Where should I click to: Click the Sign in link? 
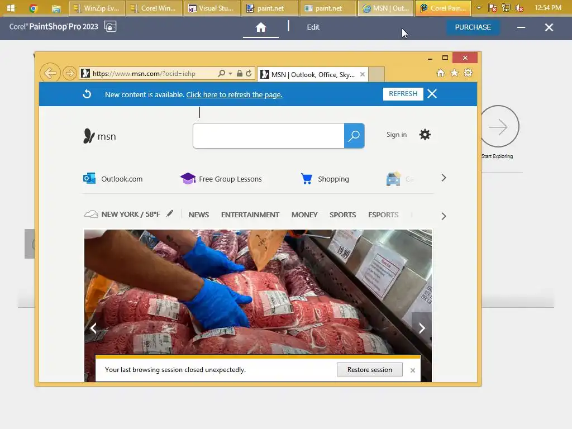[397, 135]
